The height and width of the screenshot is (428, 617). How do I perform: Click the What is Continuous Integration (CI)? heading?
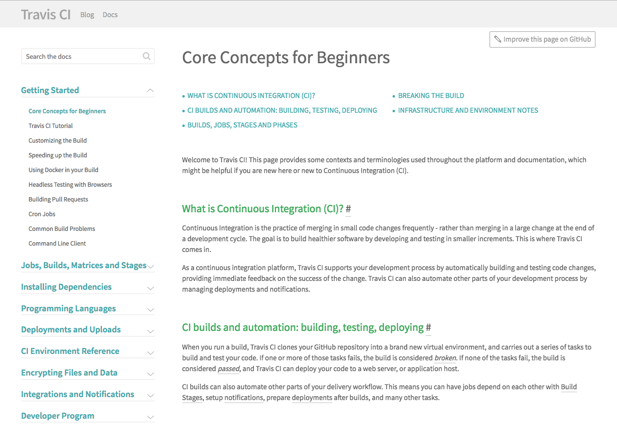pyautogui.click(x=263, y=209)
